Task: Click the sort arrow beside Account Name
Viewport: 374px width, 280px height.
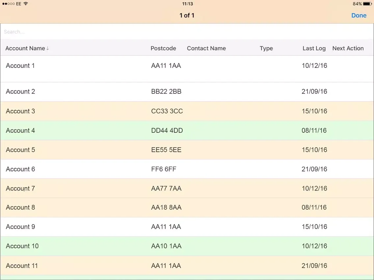Action: (x=48, y=48)
